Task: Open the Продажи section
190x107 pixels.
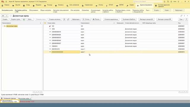Action: coord(37,6)
